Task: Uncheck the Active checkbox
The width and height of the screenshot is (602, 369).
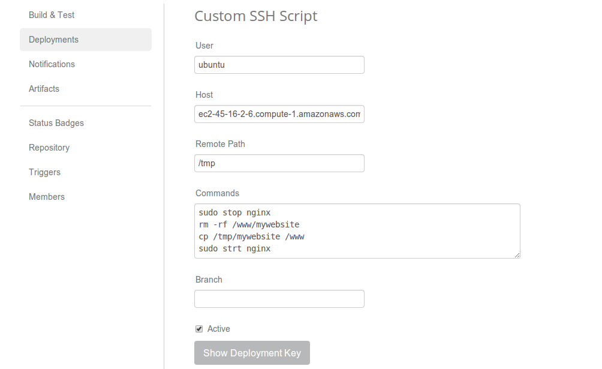Action: coord(199,329)
